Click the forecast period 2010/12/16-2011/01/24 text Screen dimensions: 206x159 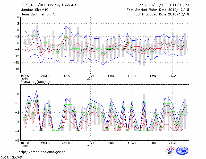point(163,5)
